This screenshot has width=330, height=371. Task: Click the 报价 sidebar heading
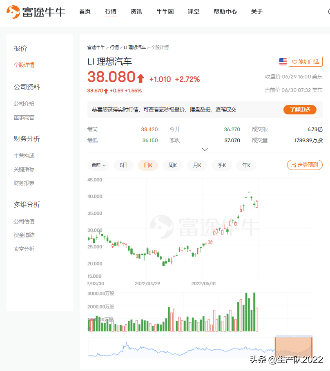point(20,48)
